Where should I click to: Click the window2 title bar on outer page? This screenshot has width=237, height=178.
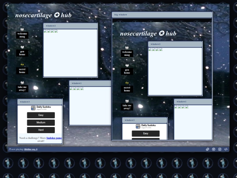[x=70, y=26]
